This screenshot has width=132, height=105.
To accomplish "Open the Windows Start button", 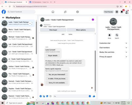I will pyautogui.click(x=2, y=103).
